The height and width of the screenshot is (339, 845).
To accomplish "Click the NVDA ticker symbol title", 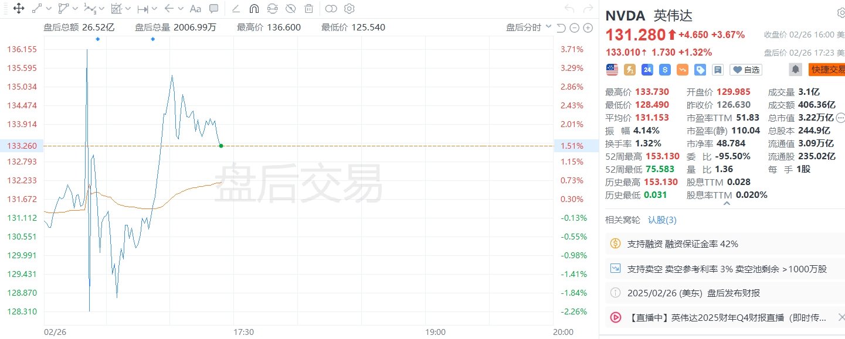I will [625, 16].
